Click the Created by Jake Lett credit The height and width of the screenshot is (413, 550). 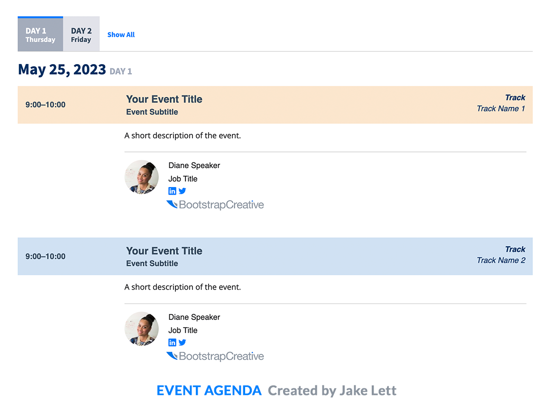[x=332, y=390]
